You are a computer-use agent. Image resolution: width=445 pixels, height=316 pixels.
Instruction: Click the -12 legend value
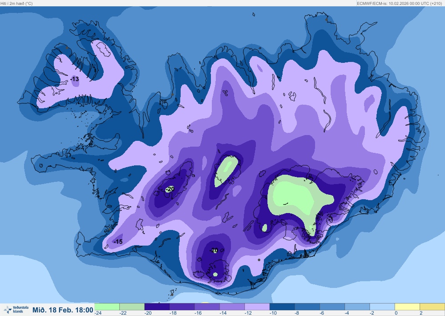pos(248,313)
